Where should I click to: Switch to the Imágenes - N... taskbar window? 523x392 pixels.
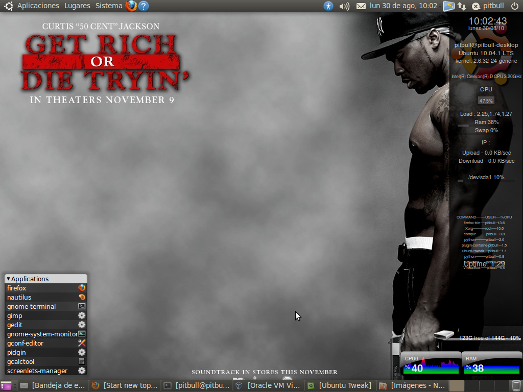click(412, 386)
